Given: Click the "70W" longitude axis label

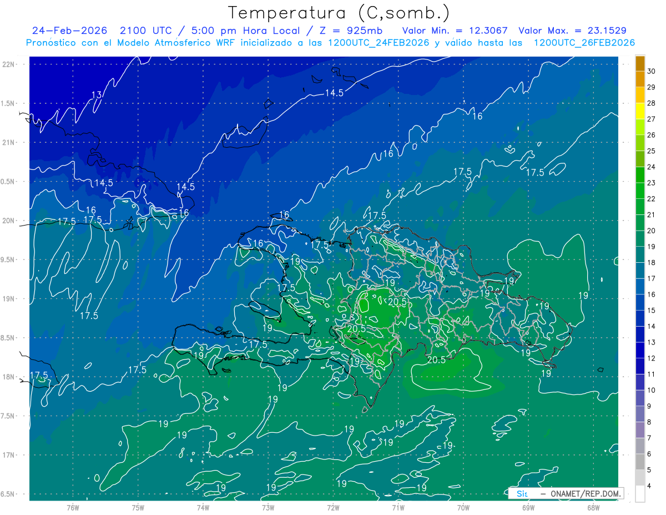Looking at the screenshot, I should click(463, 507).
